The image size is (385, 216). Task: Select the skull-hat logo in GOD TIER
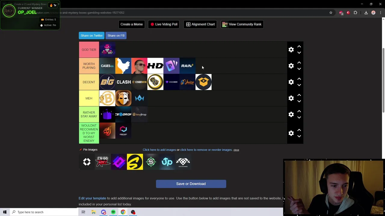(107, 49)
